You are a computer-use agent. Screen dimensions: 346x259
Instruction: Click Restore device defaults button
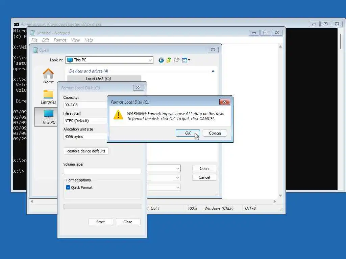click(86, 151)
